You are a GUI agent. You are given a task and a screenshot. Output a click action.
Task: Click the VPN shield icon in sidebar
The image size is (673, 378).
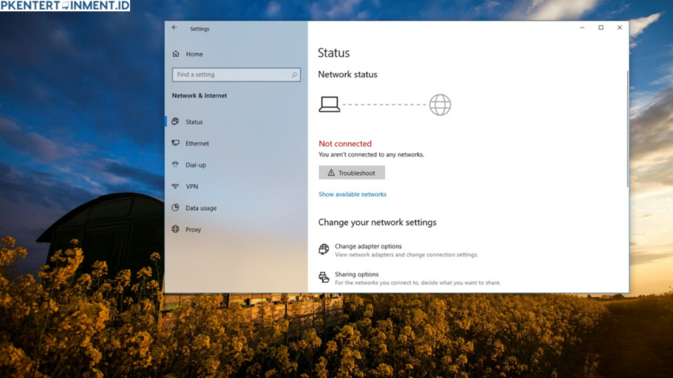[x=174, y=186]
